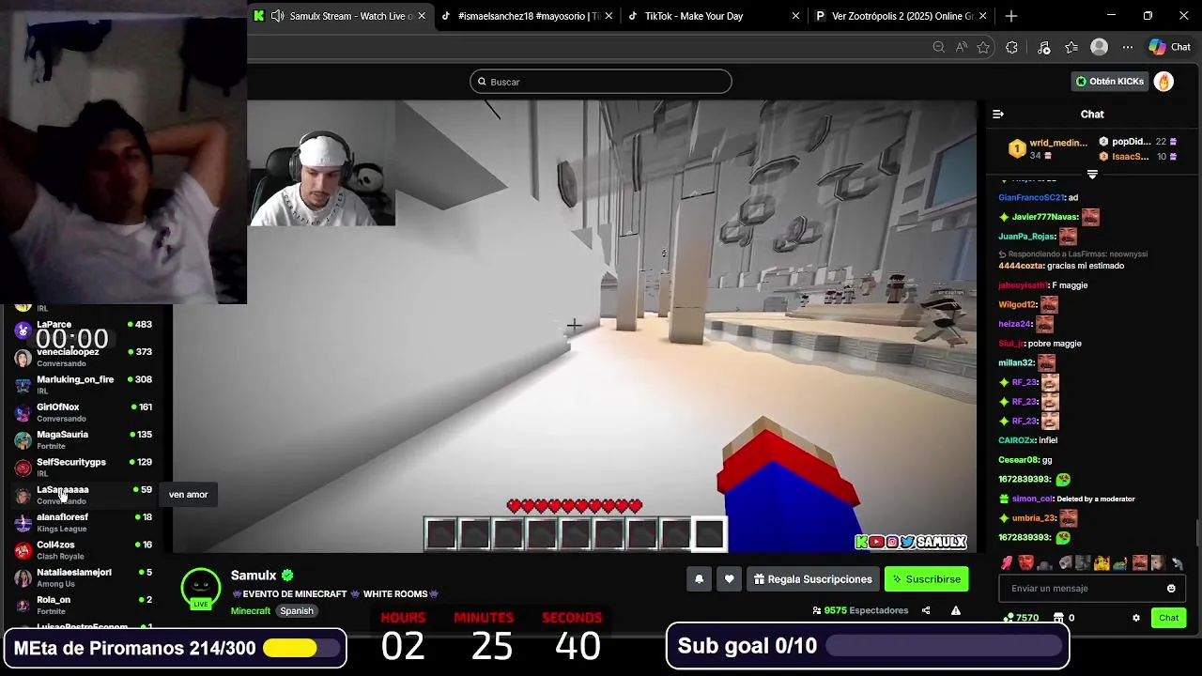Open Marluking_on_fire channel in sidebar
The width and height of the screenshot is (1202, 676).
point(85,385)
